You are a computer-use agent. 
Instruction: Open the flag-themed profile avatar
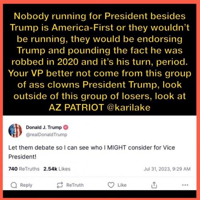tap(15, 131)
